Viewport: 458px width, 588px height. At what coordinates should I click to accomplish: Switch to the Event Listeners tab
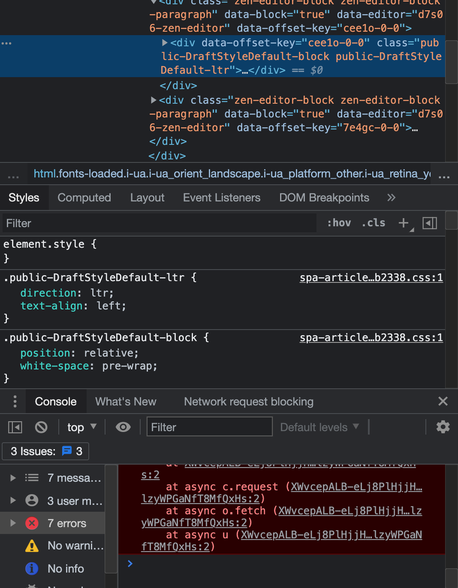tap(221, 197)
